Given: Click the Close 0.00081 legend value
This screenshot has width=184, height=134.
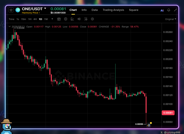Looking at the screenshot, I should coord(93,27).
